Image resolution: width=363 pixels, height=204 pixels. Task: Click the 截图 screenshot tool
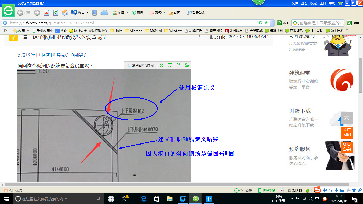(x=174, y=13)
